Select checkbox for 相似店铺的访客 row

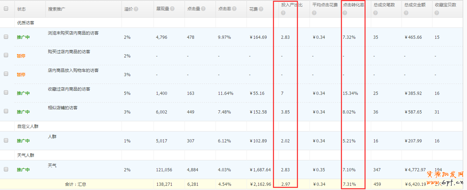[6, 111]
